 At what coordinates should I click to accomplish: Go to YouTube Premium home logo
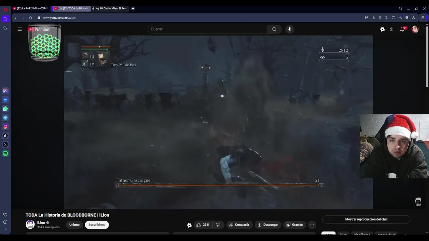tap(39, 29)
